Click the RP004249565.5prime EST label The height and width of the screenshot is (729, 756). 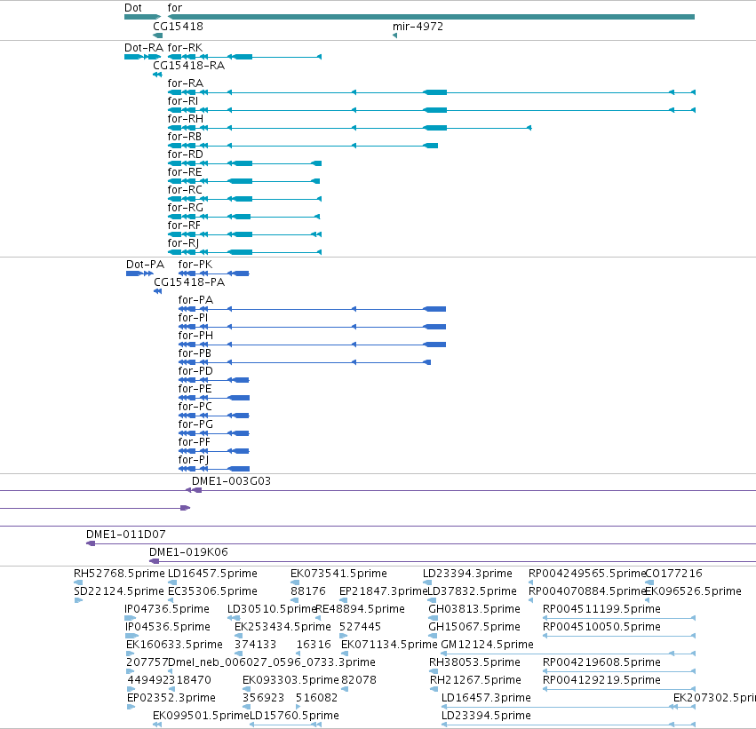coord(587,574)
